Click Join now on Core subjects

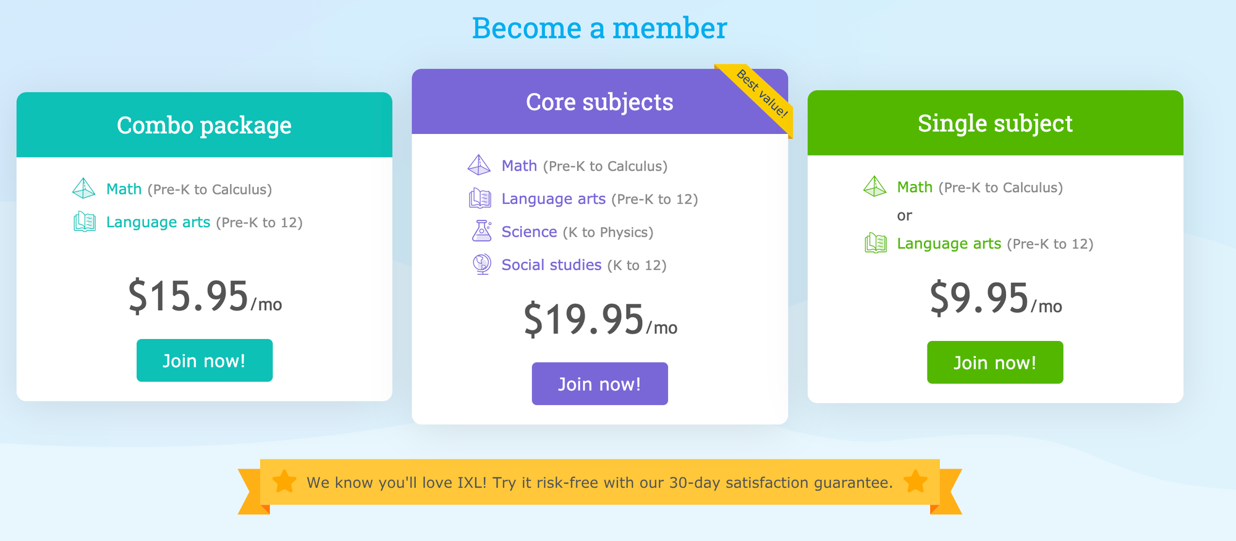pos(599,384)
